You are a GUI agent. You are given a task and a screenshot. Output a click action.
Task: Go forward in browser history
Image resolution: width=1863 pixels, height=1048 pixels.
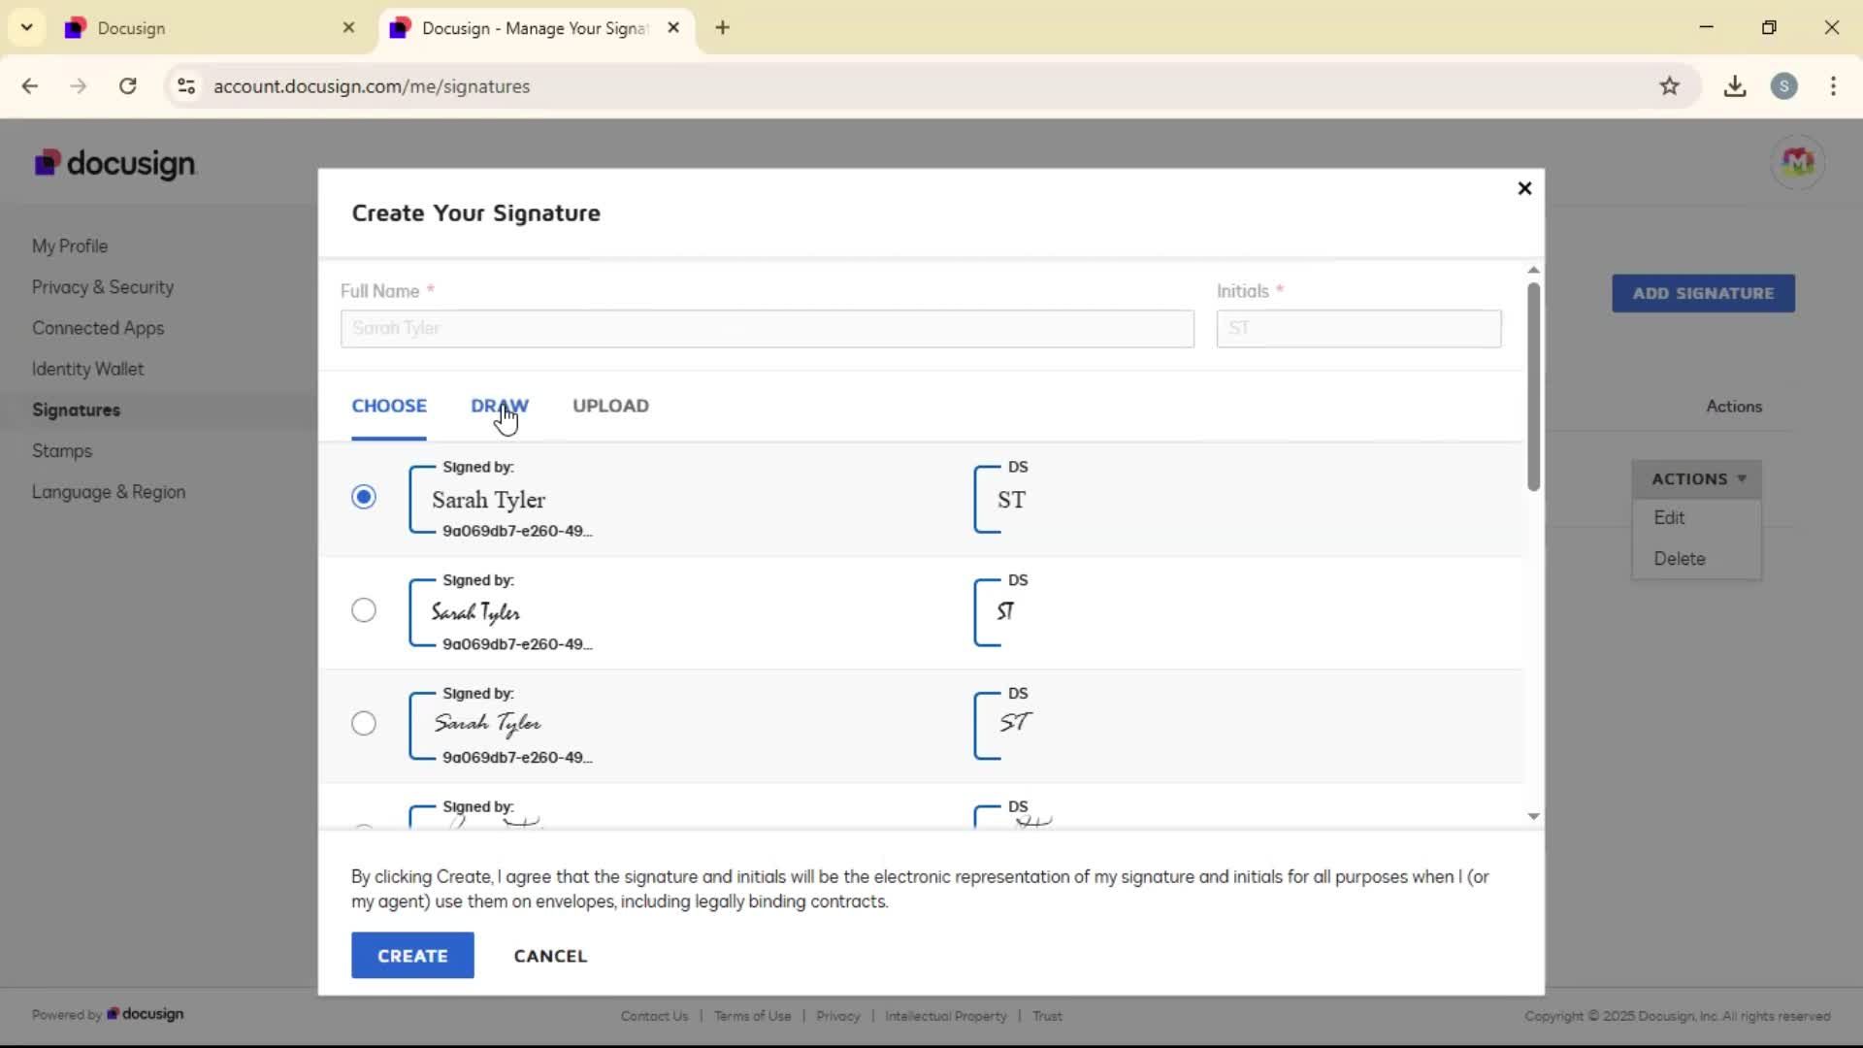click(x=79, y=86)
